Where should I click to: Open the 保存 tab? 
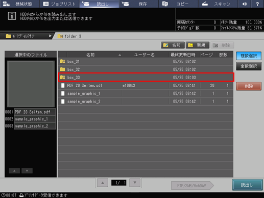click(x=139, y=4)
